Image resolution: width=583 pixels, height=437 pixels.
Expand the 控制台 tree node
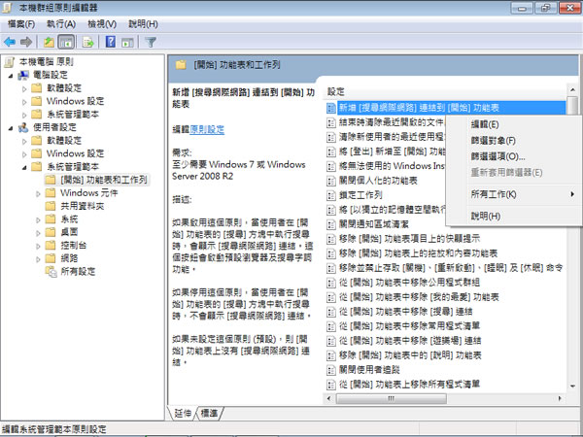click(x=38, y=247)
